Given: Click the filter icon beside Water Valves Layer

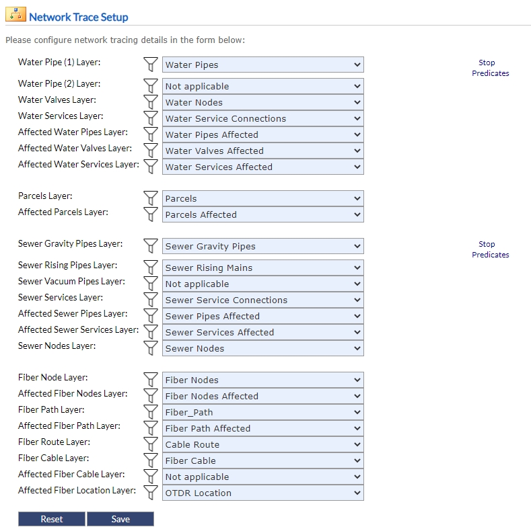Looking at the screenshot, I should [151, 103].
